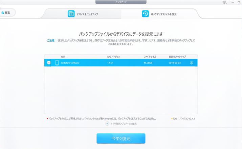242x149 pixels.
Task: Click the restore clock icon on the tab
Action: (x=145, y=14)
